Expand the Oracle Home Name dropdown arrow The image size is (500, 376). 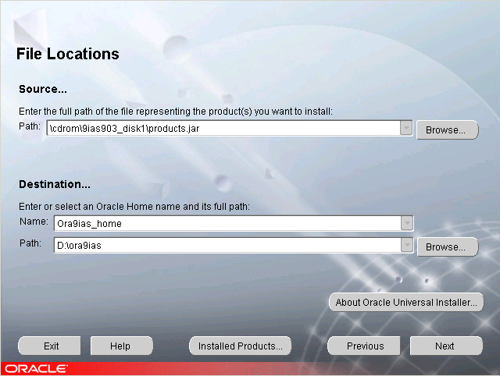[x=407, y=223]
